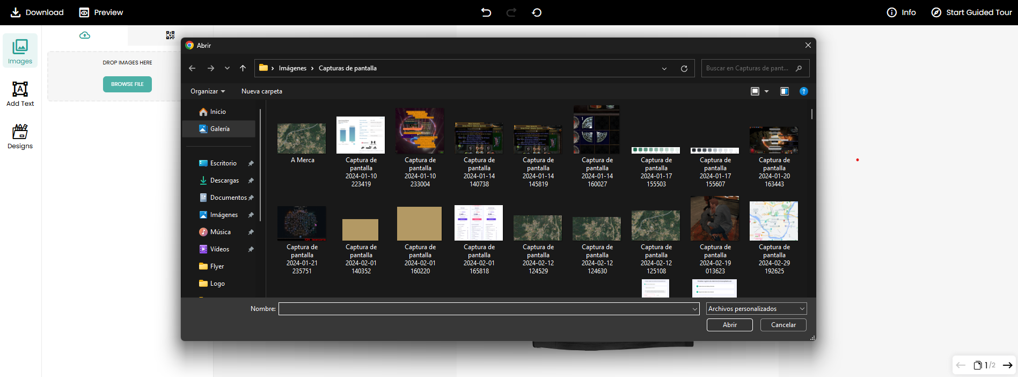Select the cloud upload tab icon
The width and height of the screenshot is (1018, 377).
coord(85,35)
